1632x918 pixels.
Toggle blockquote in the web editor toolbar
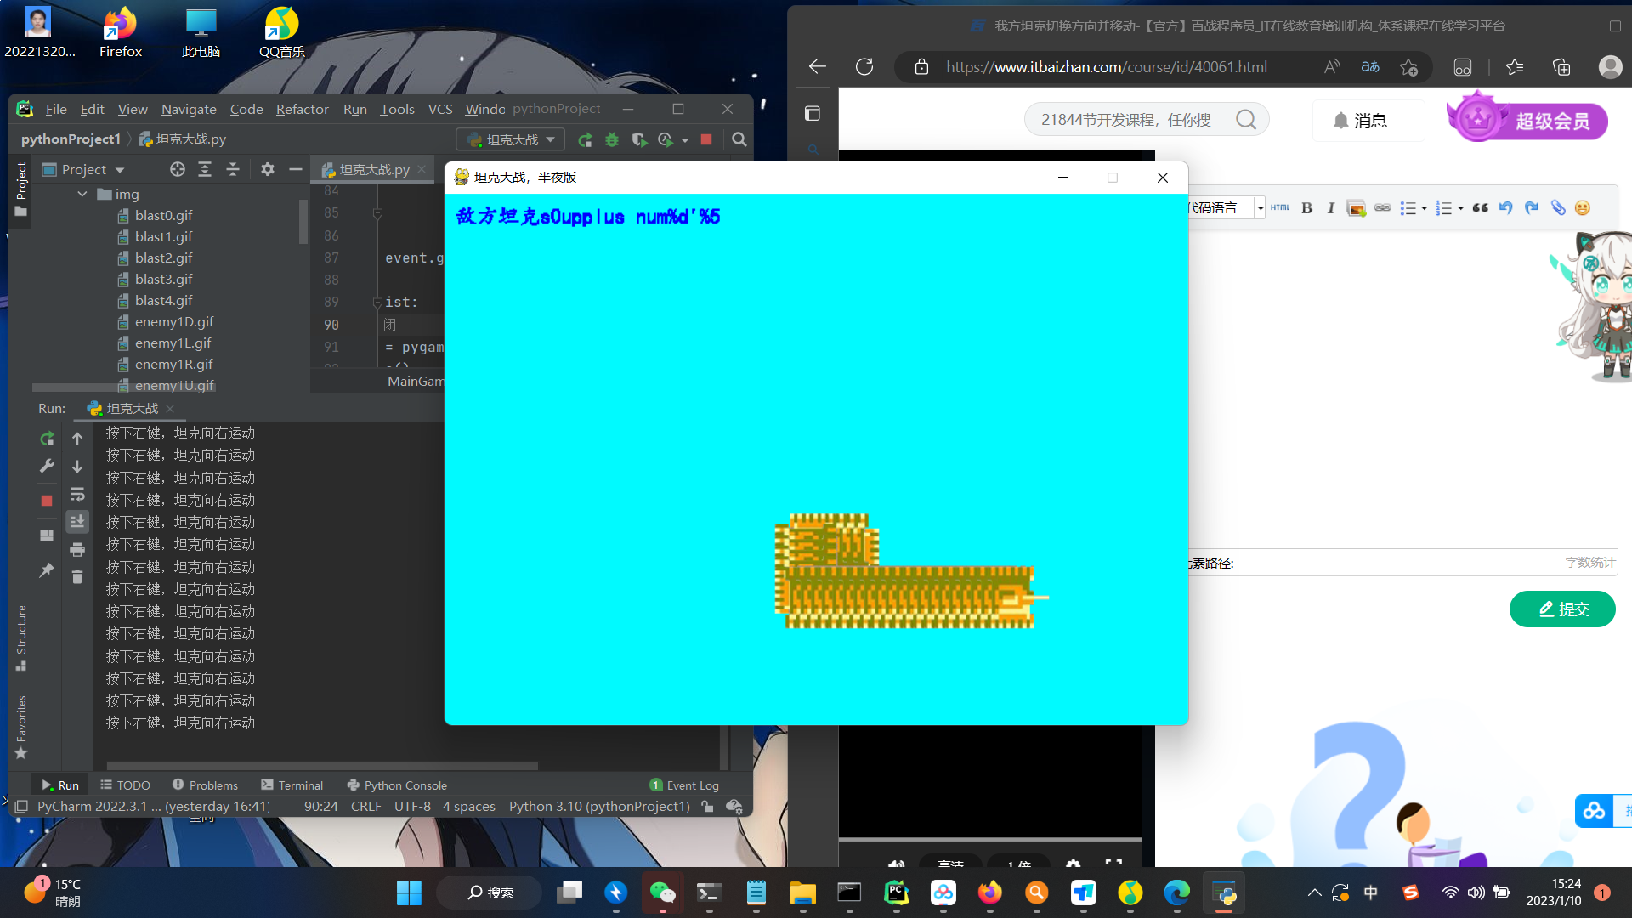tap(1481, 208)
